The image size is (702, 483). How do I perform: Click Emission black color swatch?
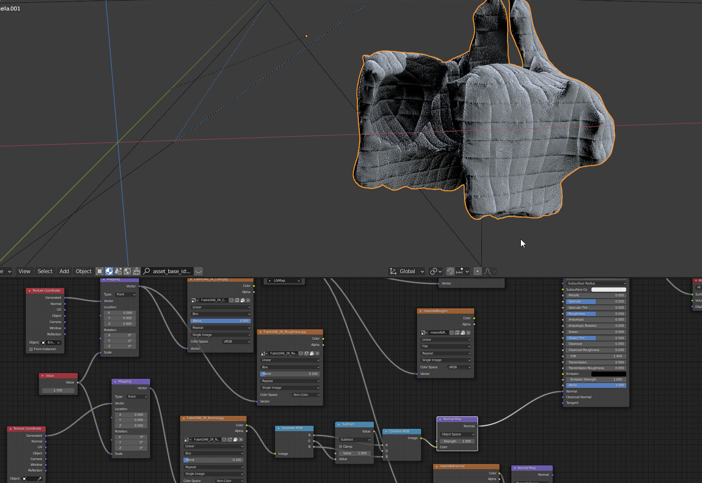pos(609,374)
